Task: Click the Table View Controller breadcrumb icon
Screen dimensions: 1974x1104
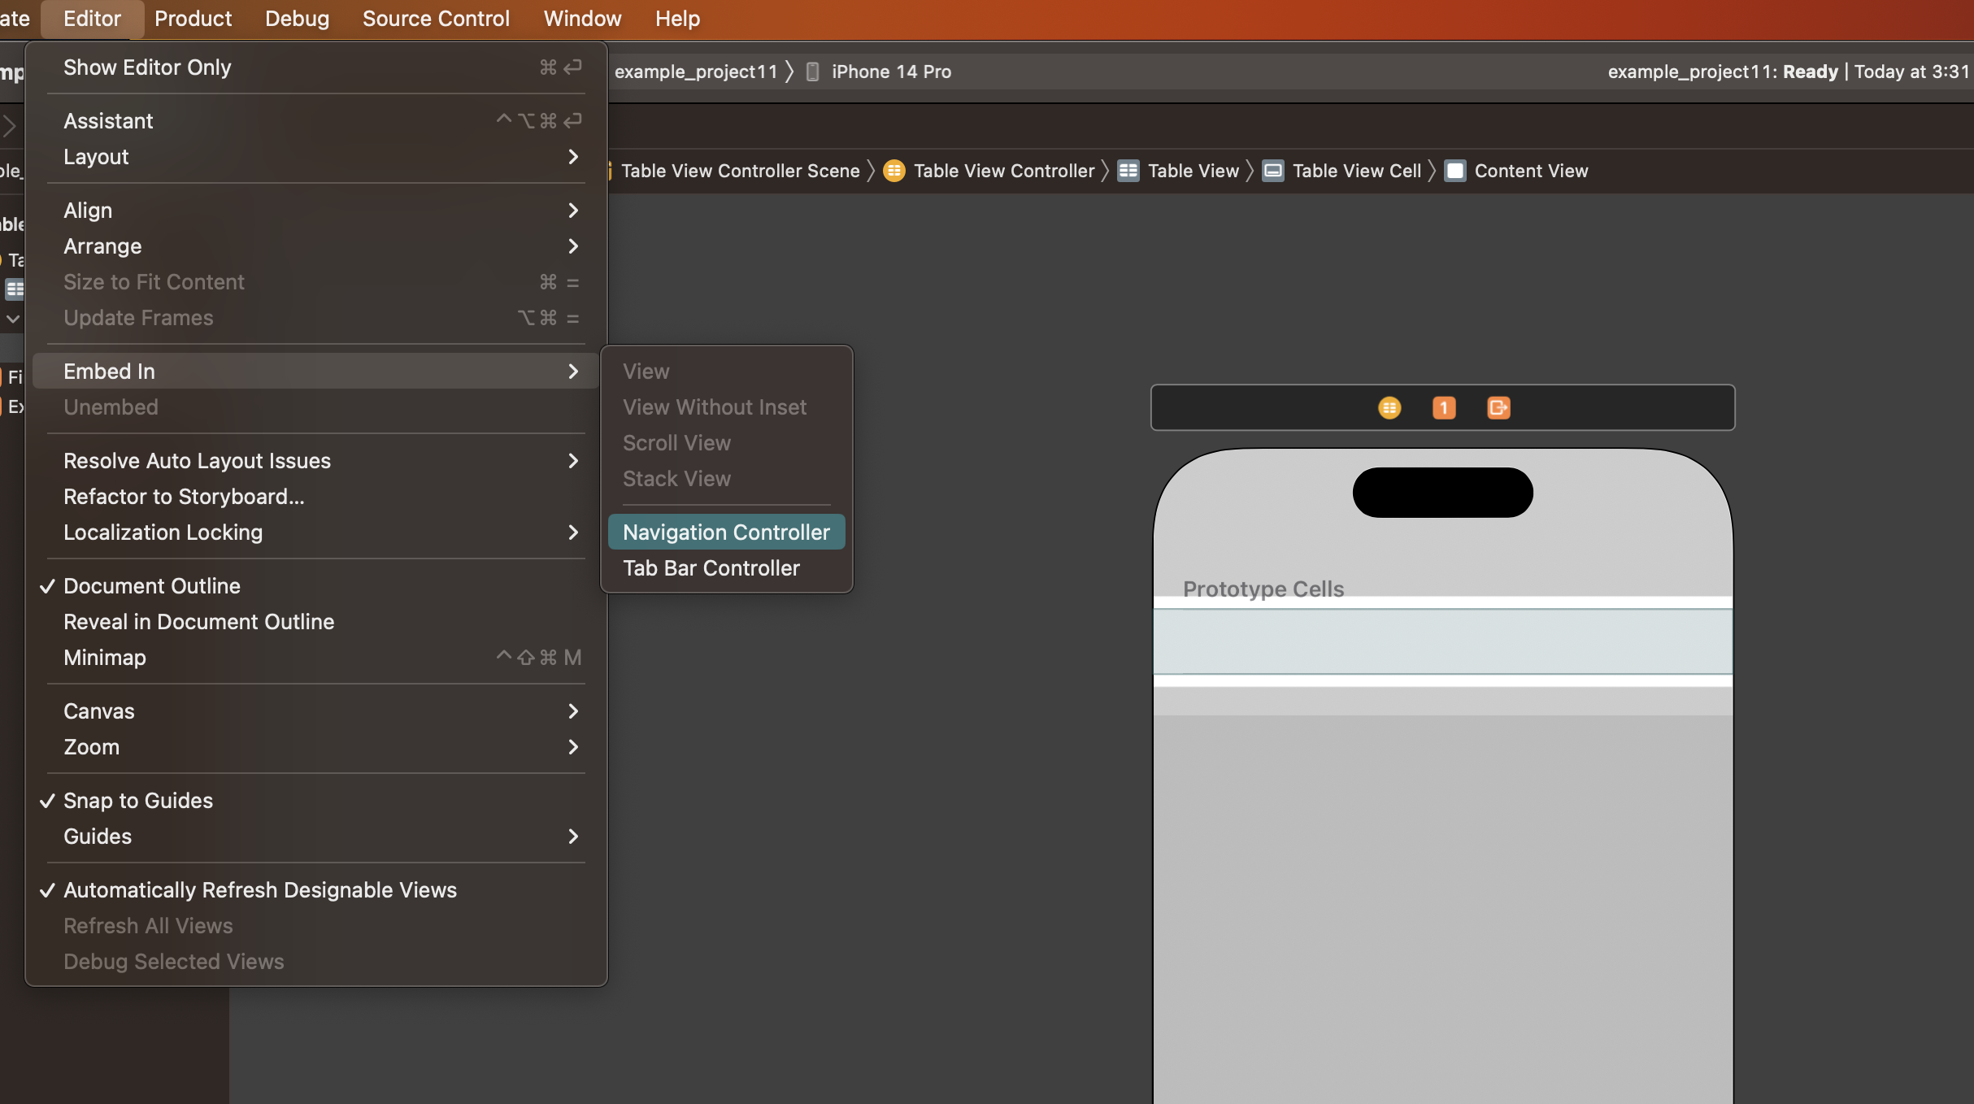Action: pyautogui.click(x=894, y=171)
